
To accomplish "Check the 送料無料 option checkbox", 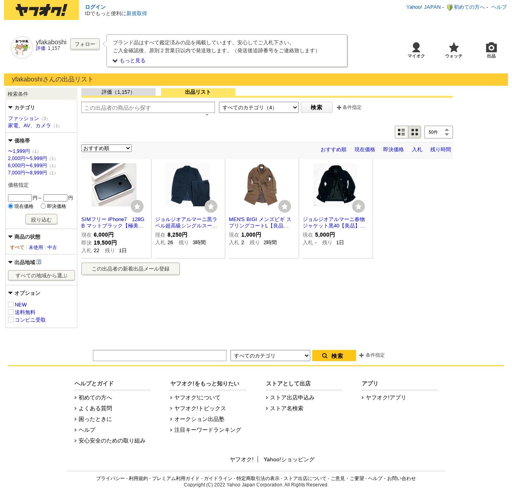I will point(11,312).
